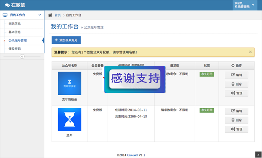Click 删除 button for 流年班级录
262x158 pixels.
point(237,84)
